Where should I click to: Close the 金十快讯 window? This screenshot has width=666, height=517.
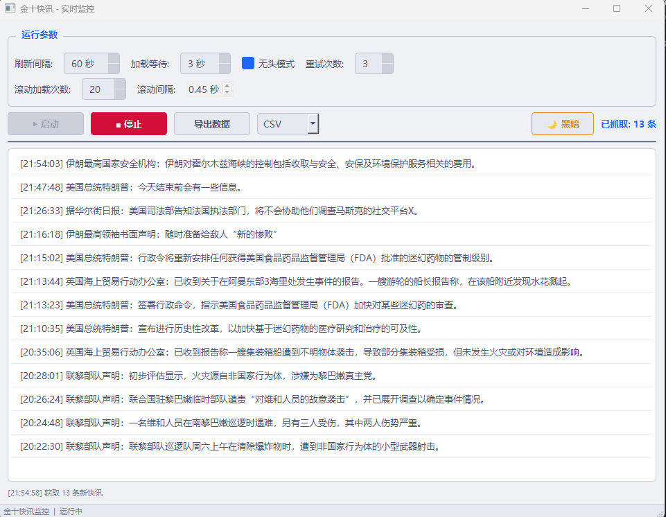(648, 8)
